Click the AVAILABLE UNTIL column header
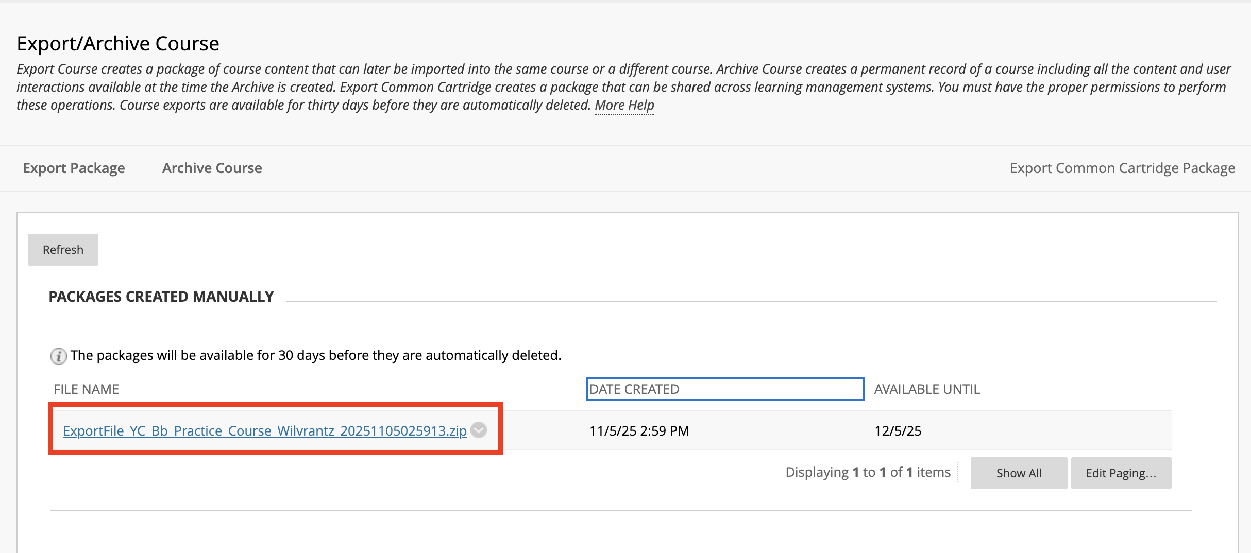This screenshot has width=1251, height=553. (926, 389)
